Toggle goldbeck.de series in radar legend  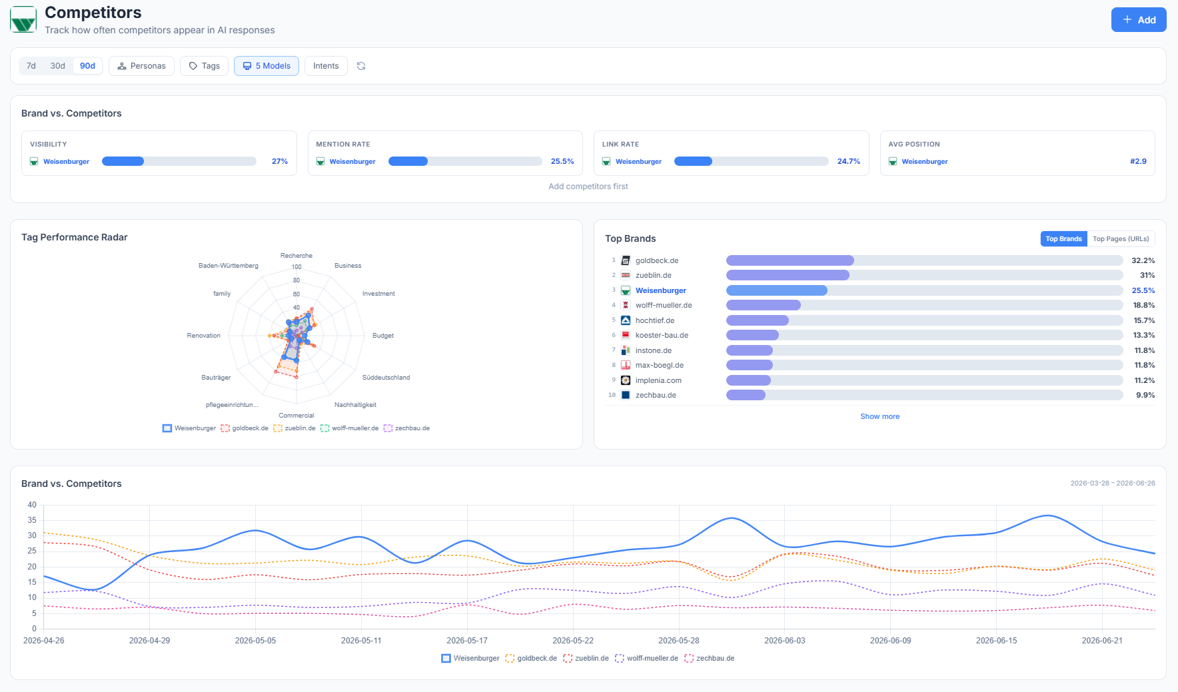[245, 428]
